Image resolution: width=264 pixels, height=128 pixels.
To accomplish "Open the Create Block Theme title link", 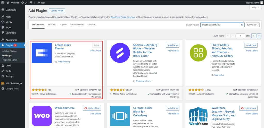I will [x=63, y=47].
